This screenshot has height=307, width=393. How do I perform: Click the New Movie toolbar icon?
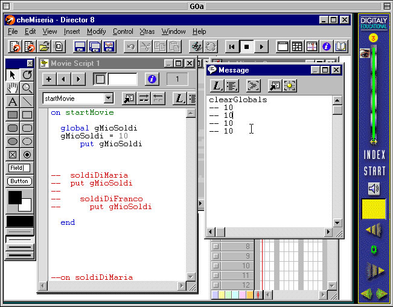(15, 47)
